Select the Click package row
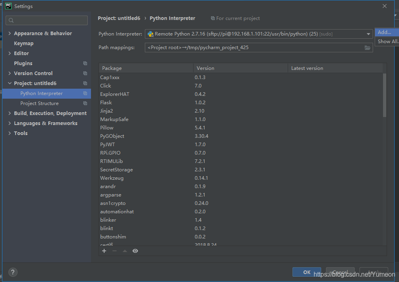 click(x=241, y=86)
